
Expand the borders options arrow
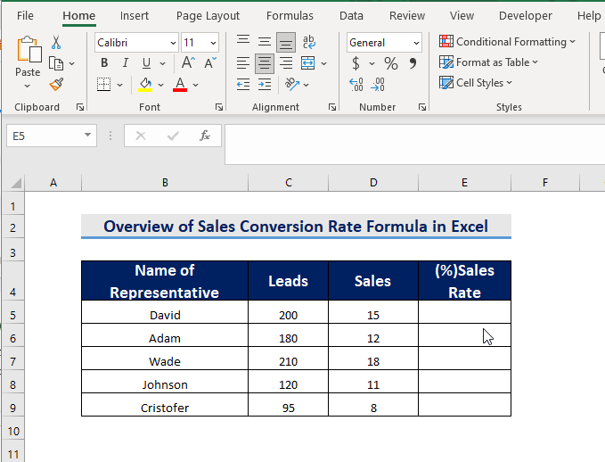click(120, 85)
